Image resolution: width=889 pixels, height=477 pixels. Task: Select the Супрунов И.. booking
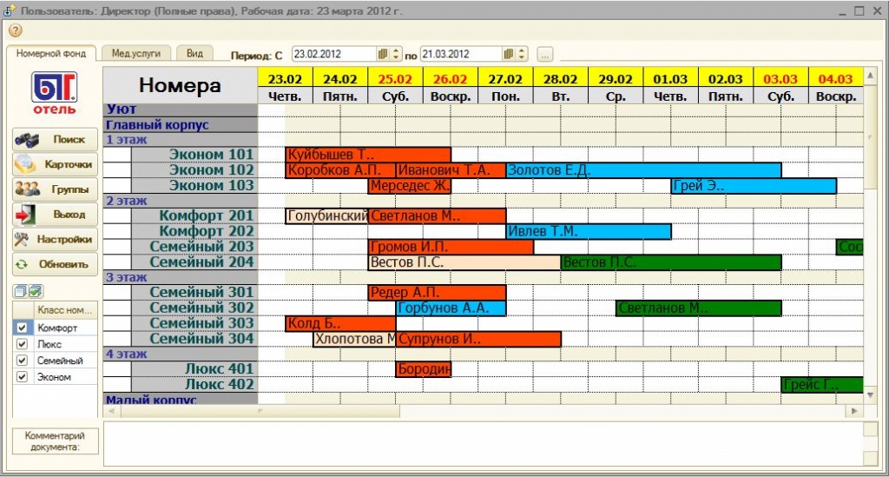pyautogui.click(x=478, y=339)
